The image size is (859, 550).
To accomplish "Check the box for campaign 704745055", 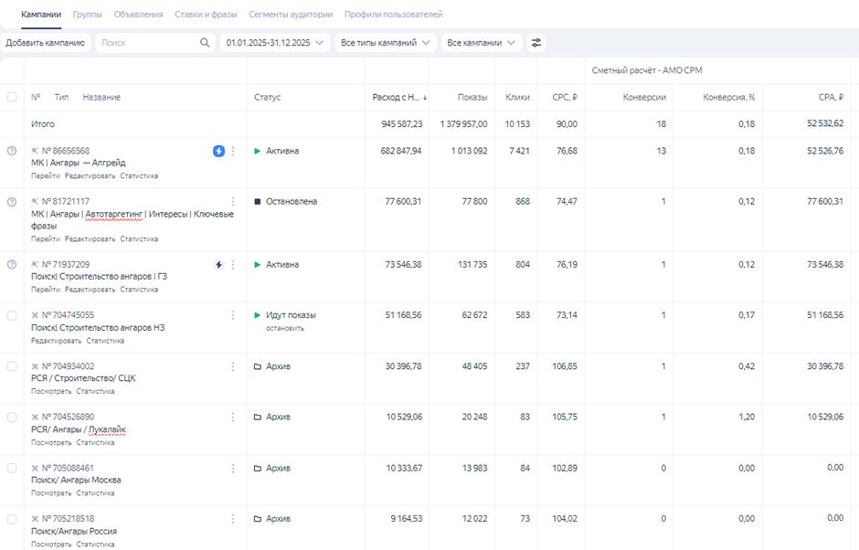I will [12, 315].
